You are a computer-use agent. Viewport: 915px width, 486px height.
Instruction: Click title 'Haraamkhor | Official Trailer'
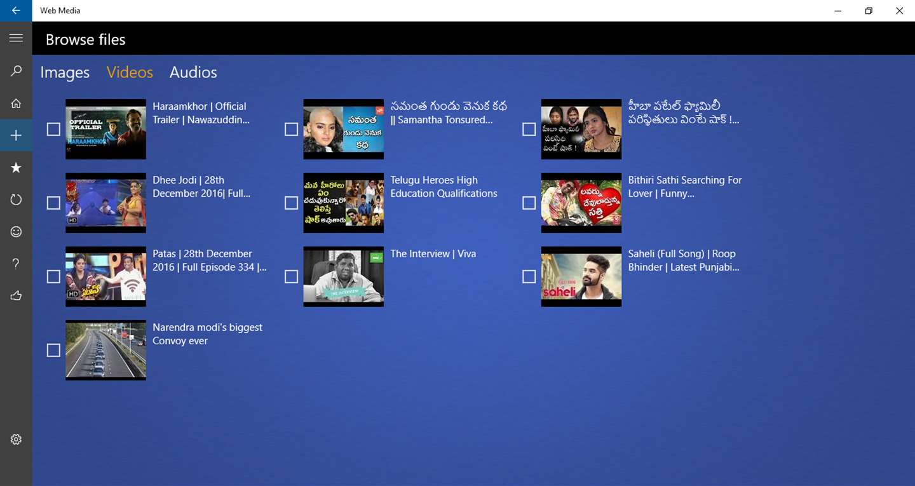(x=201, y=113)
